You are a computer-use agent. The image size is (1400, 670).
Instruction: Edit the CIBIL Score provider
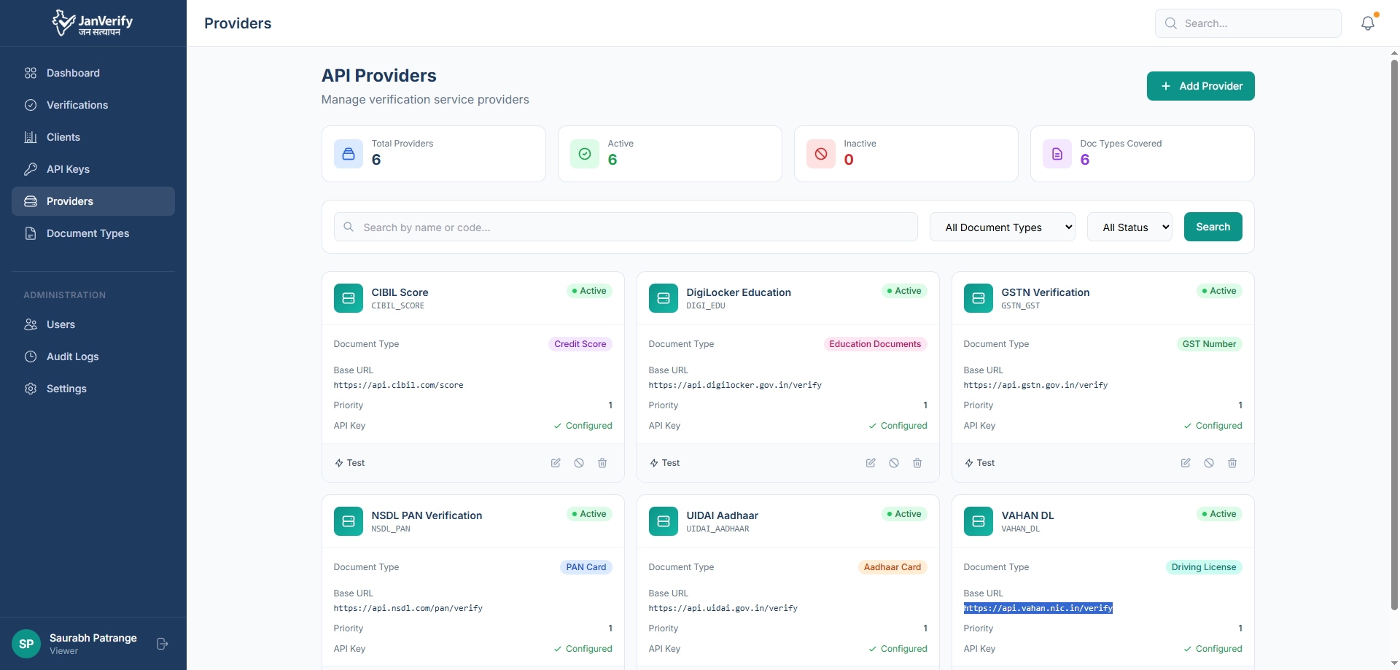(556, 463)
